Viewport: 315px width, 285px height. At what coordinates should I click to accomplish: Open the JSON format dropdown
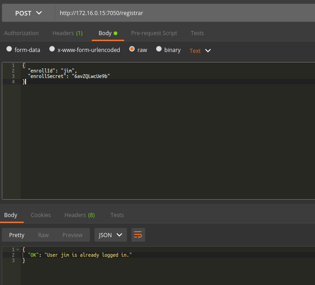click(x=110, y=235)
